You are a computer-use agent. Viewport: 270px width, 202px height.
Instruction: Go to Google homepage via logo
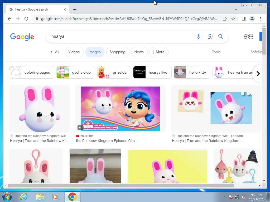point(22,37)
